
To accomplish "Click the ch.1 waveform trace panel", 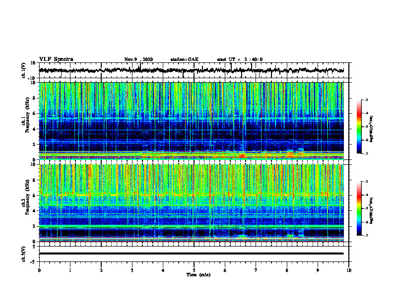I will [x=194, y=70].
